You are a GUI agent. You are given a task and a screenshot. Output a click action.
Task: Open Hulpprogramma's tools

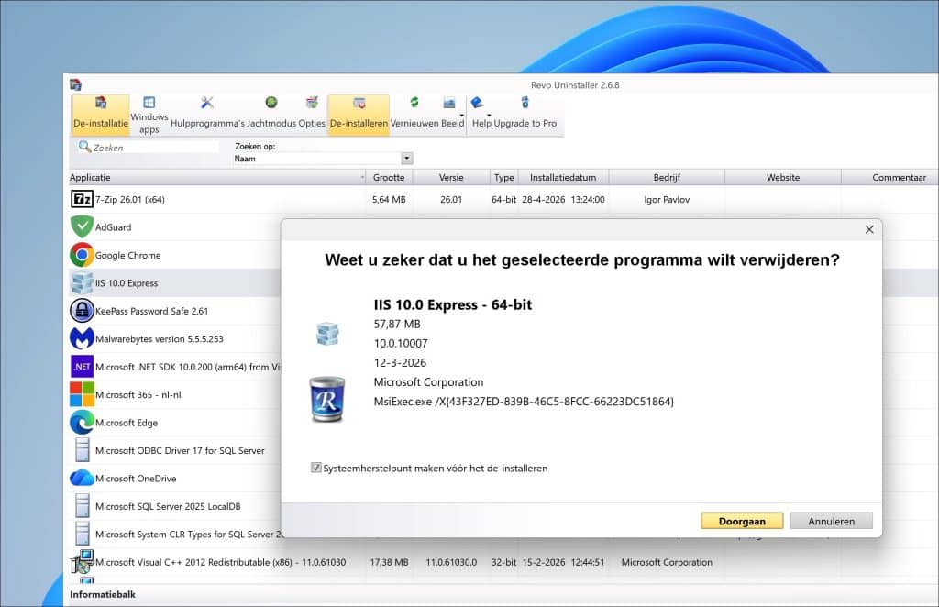point(207,115)
